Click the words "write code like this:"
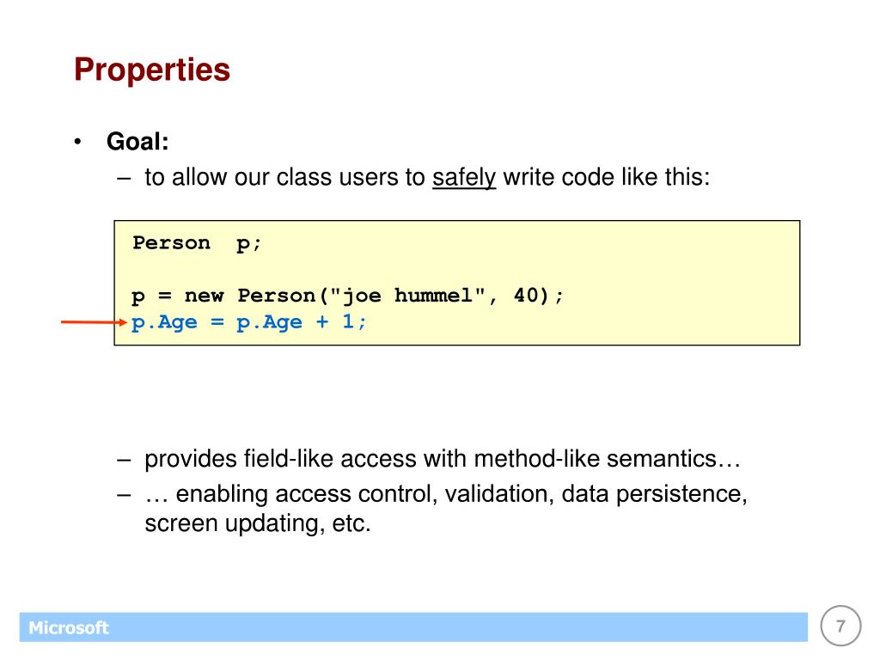The image size is (880, 660). pos(606,177)
